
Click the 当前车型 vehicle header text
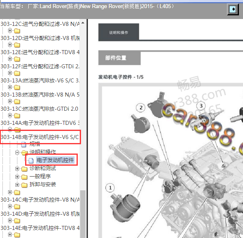pyautogui.click(x=87, y=6)
